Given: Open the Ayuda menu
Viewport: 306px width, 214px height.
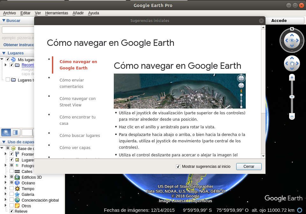Looking at the screenshot, I should [93, 13].
